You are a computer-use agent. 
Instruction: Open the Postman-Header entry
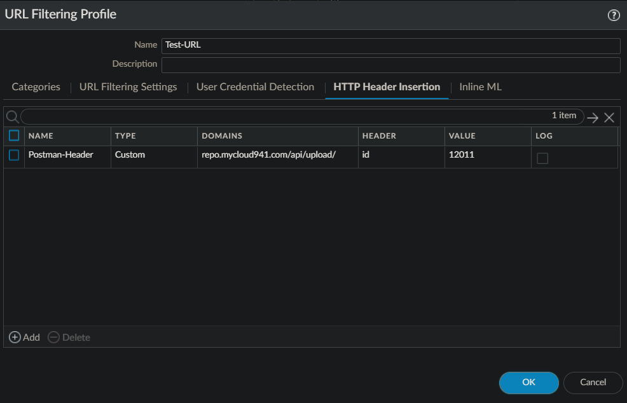(60, 154)
